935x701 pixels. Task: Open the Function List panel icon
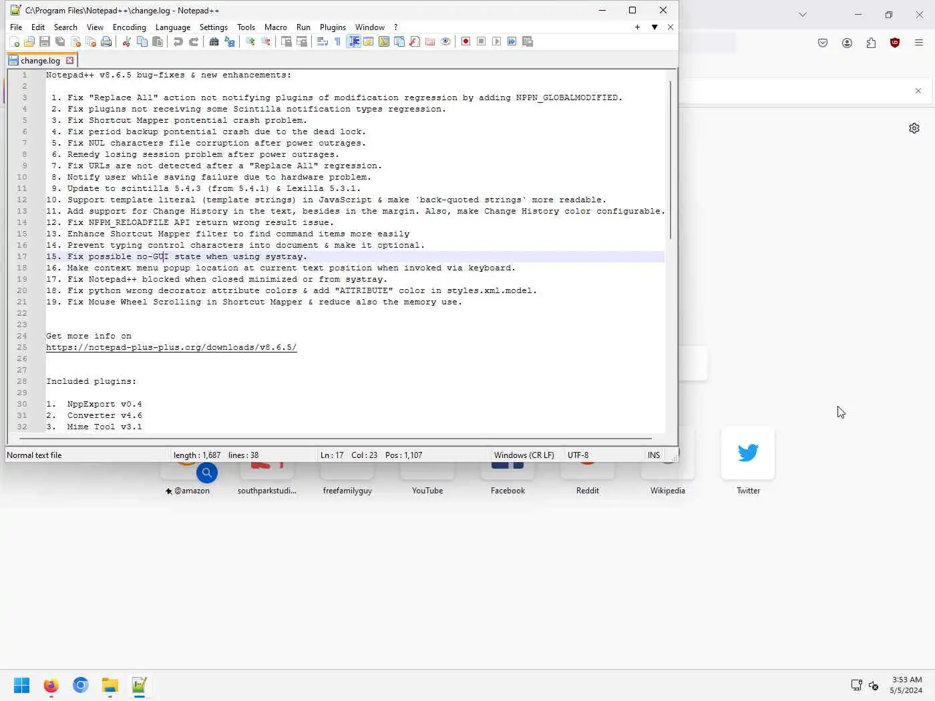click(415, 41)
